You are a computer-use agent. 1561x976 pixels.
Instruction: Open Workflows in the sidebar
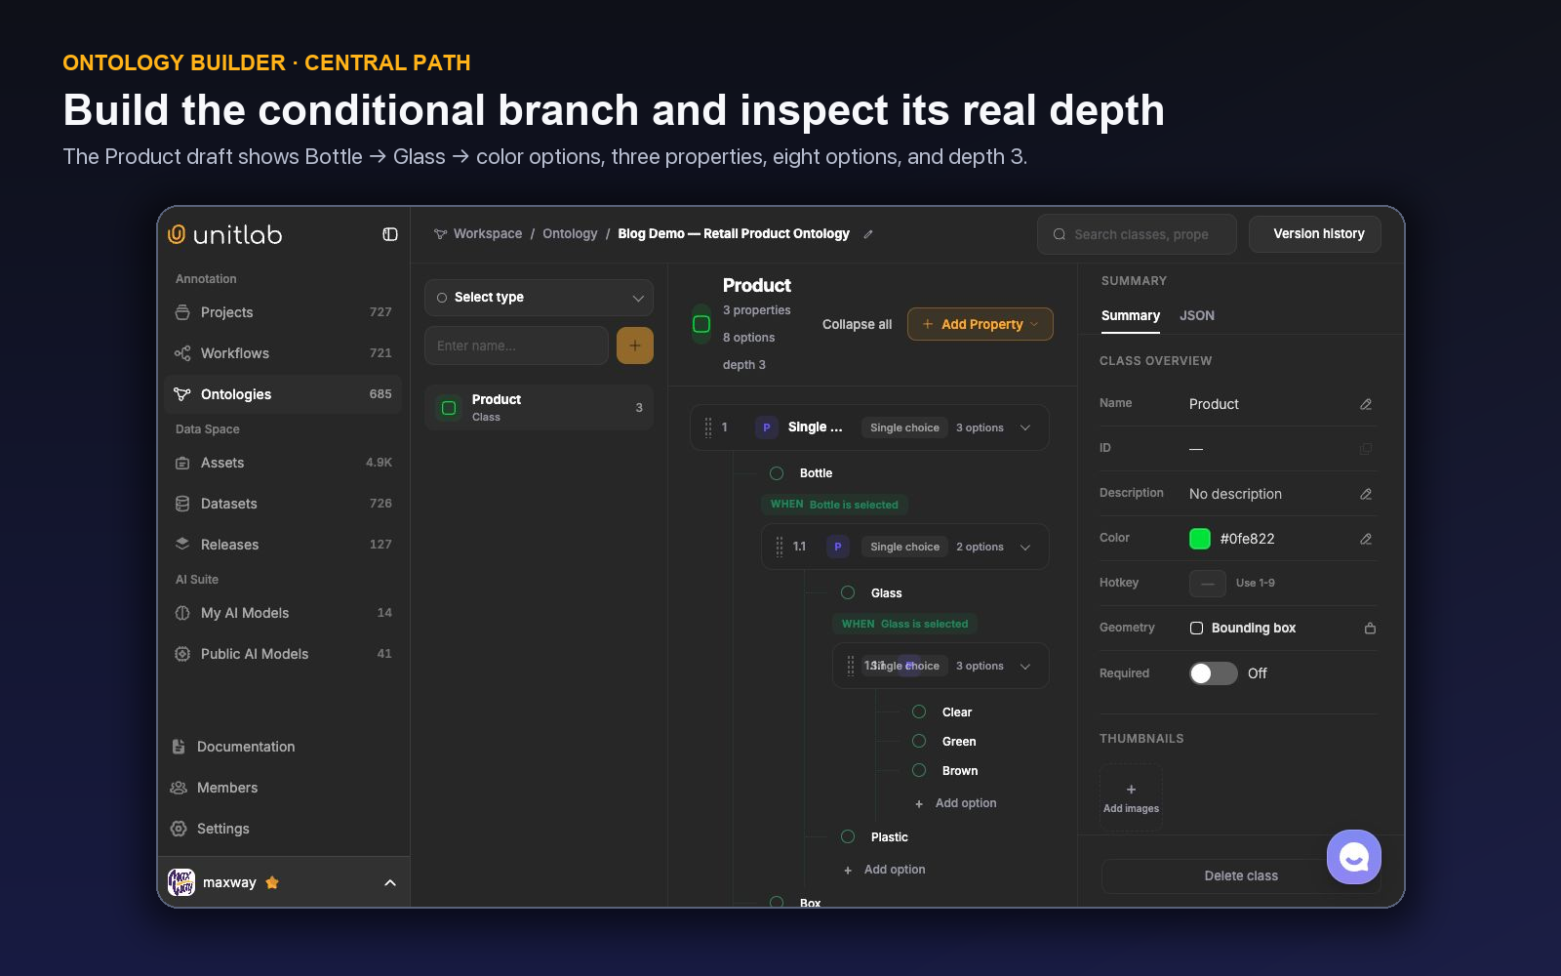point(283,353)
